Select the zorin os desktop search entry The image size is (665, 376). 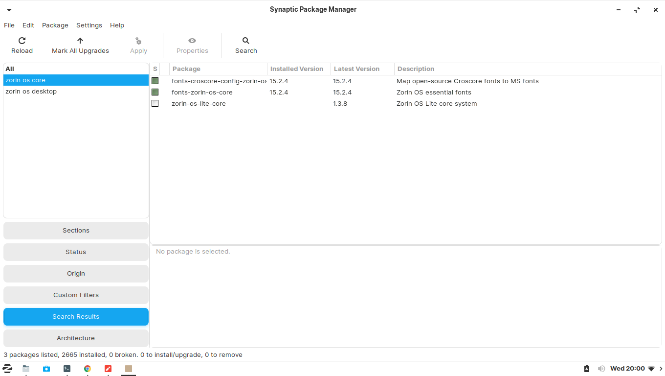click(x=76, y=92)
